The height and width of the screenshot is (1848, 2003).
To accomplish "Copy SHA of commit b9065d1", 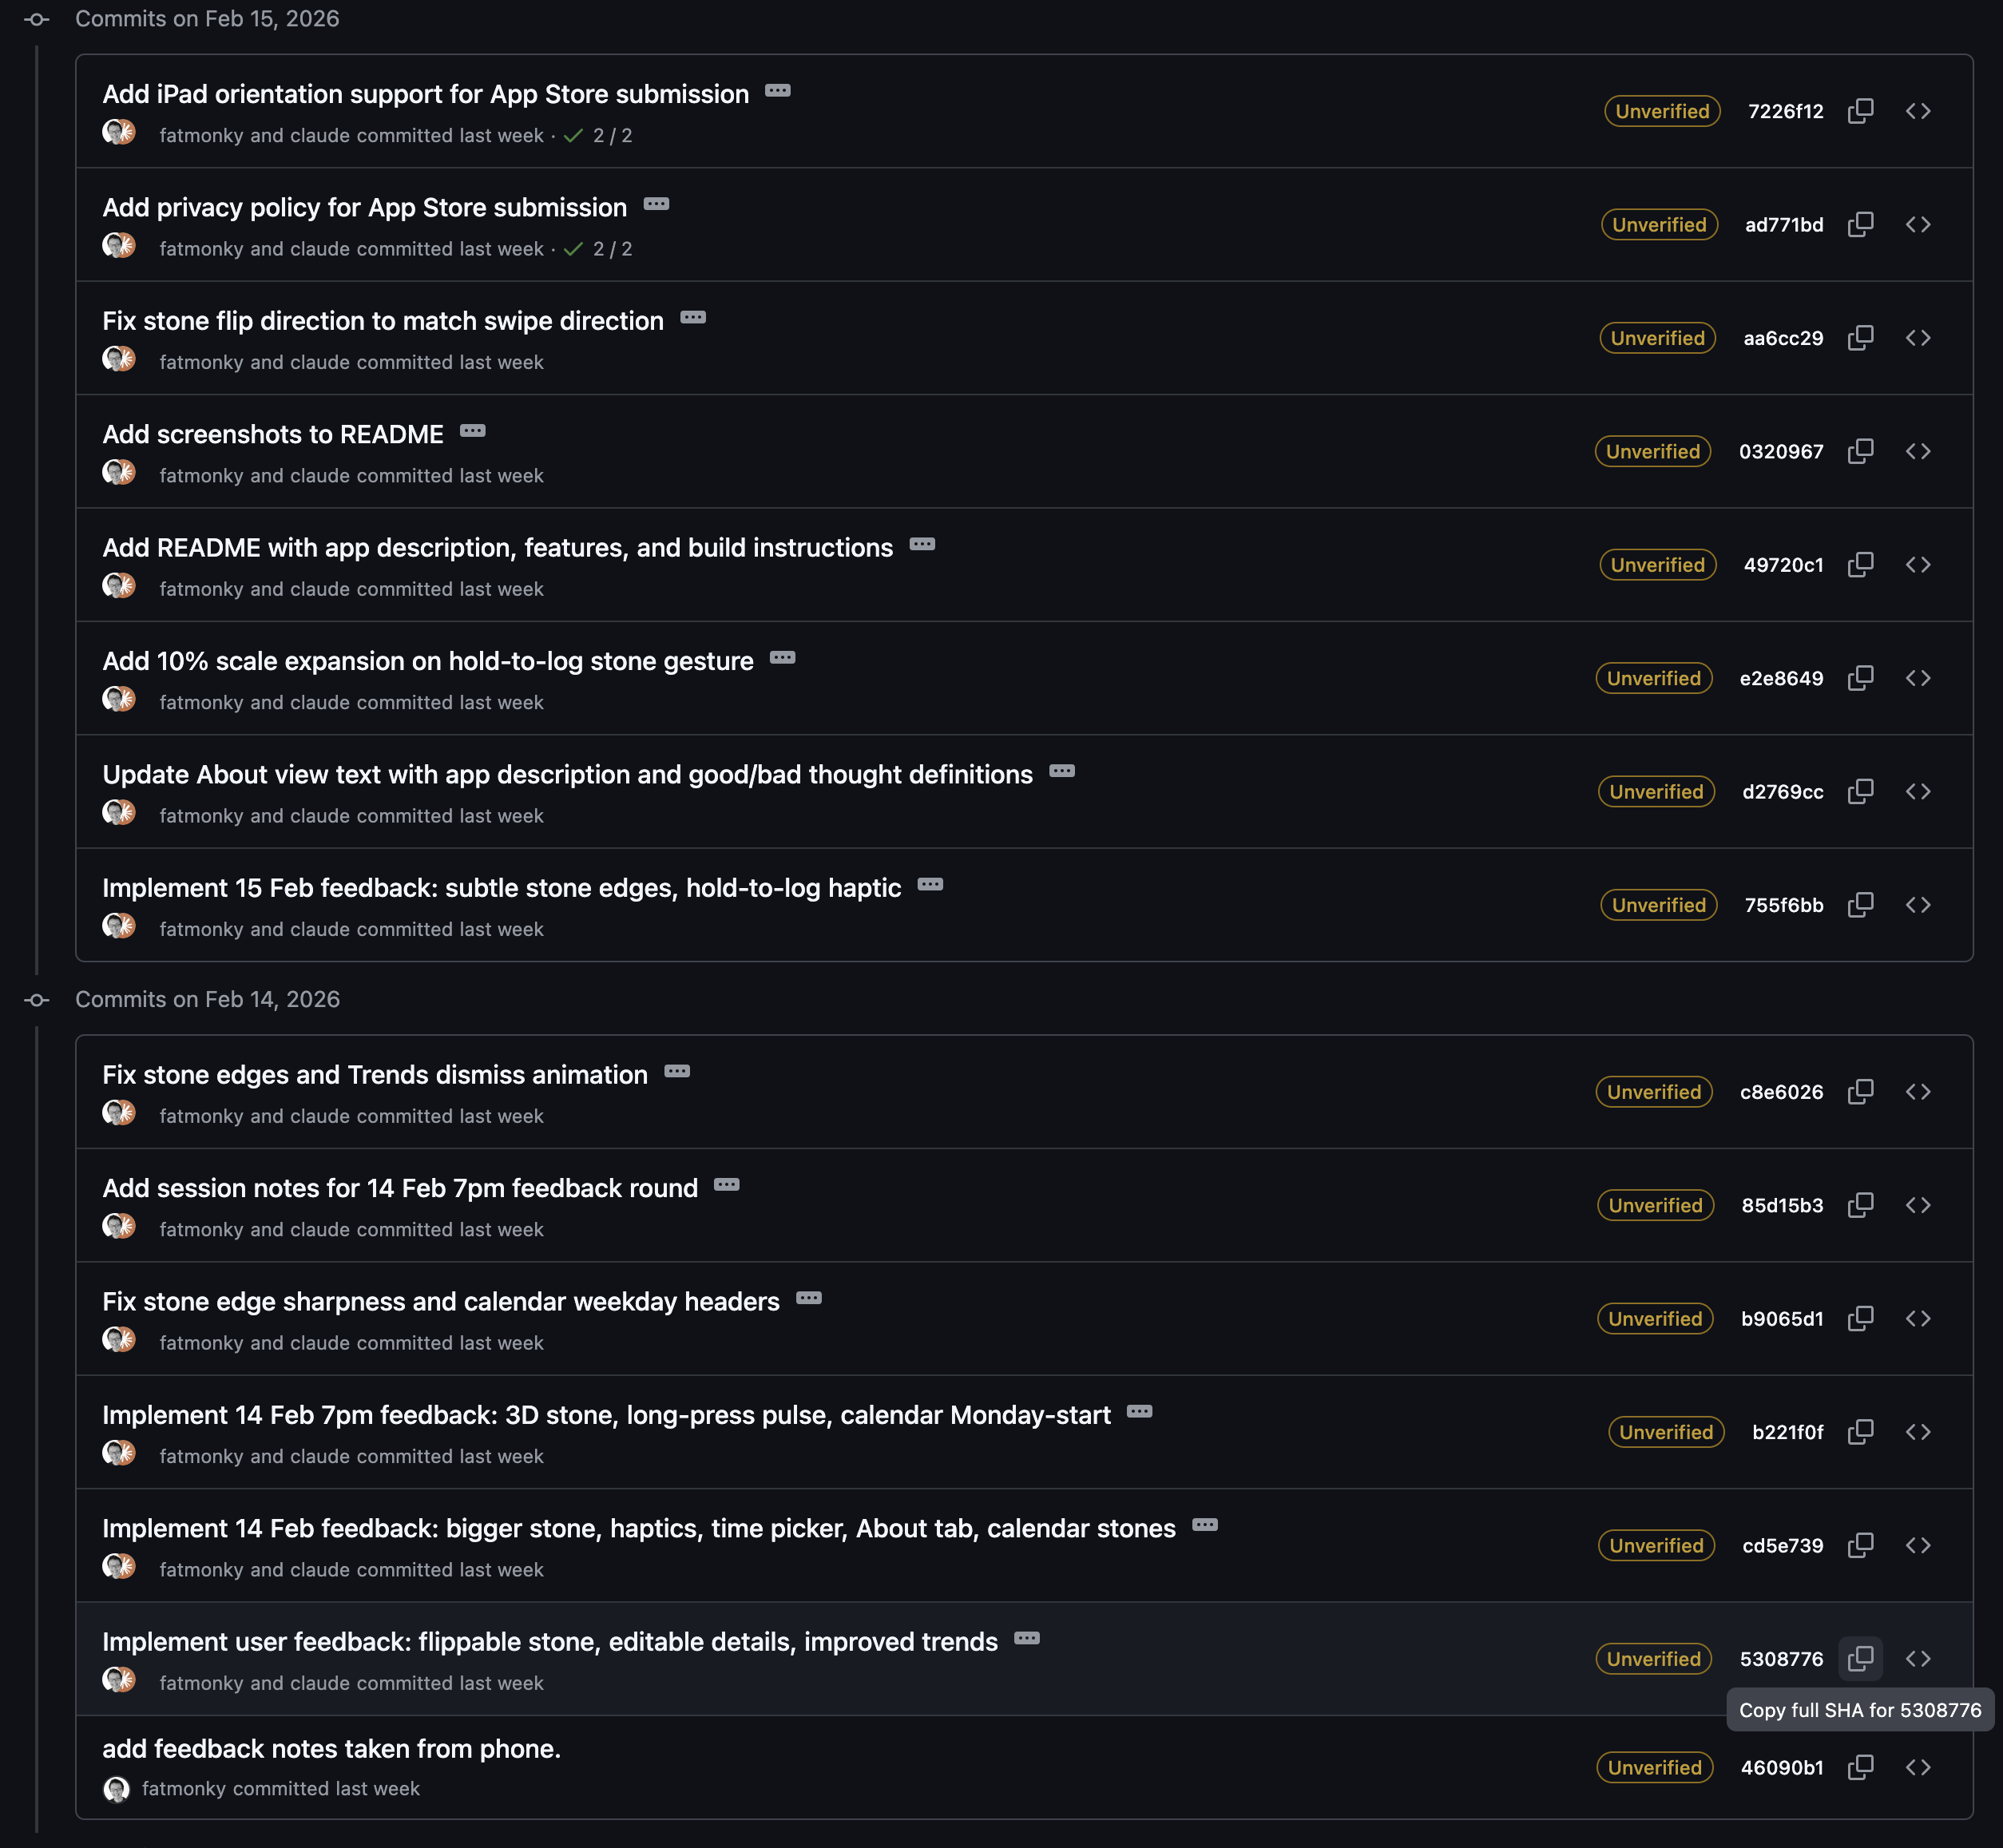I will 1860,1318.
